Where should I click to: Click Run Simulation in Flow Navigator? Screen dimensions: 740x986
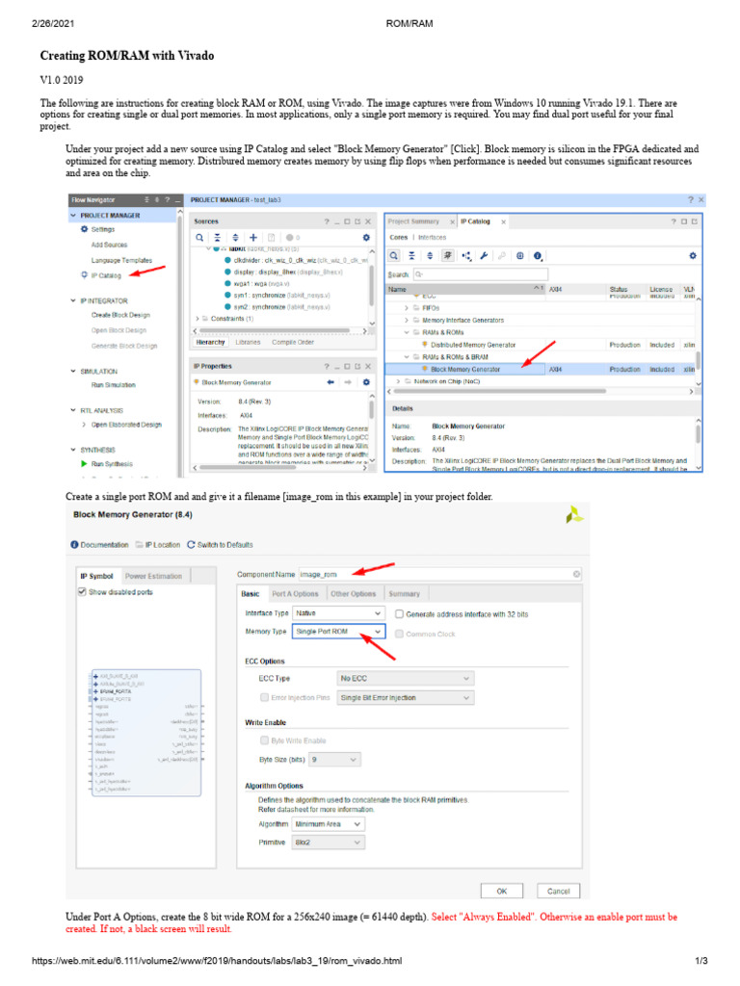point(114,385)
